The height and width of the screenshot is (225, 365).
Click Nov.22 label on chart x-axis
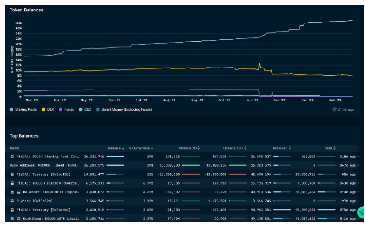[x=253, y=101]
